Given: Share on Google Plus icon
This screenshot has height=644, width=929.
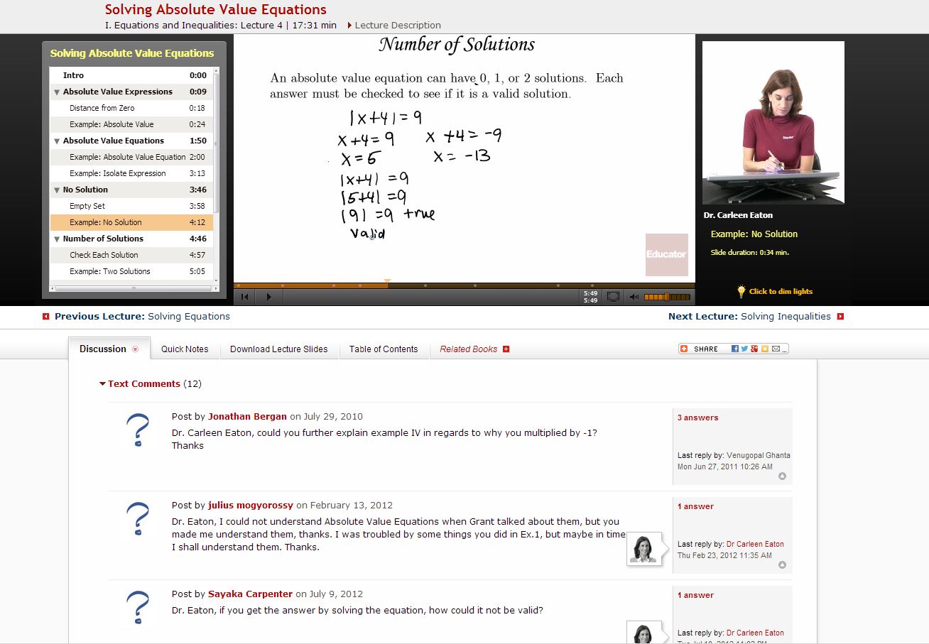Looking at the screenshot, I should click(754, 349).
